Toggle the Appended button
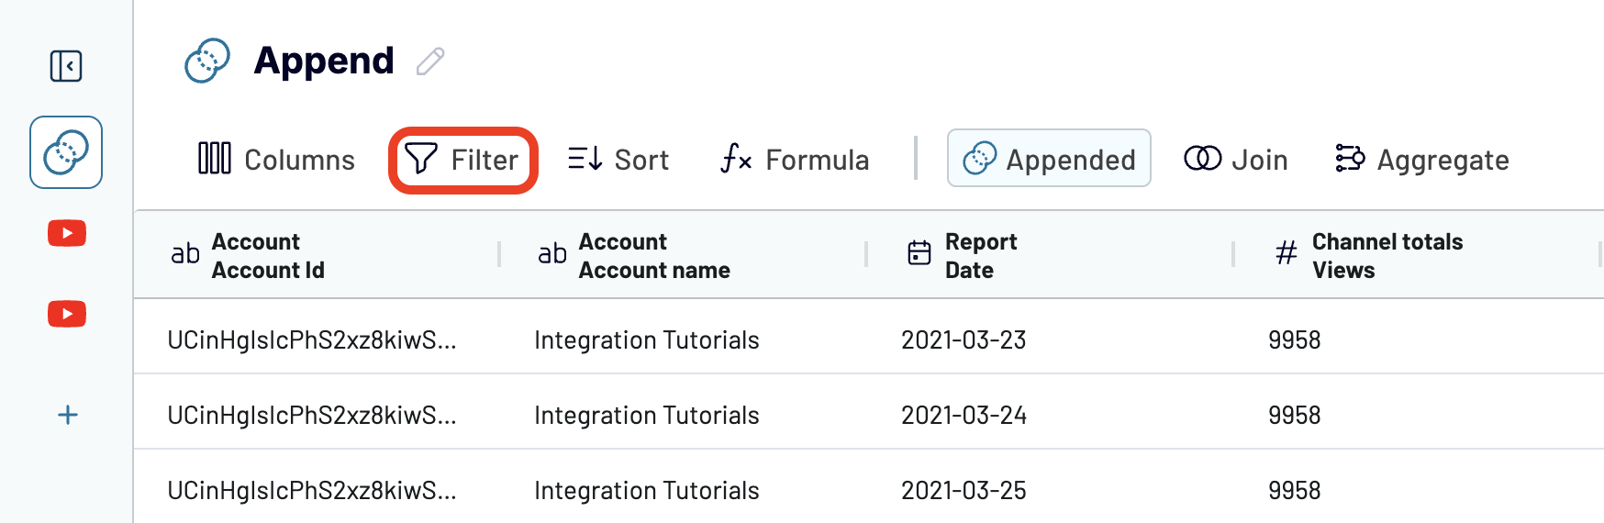 1049,159
